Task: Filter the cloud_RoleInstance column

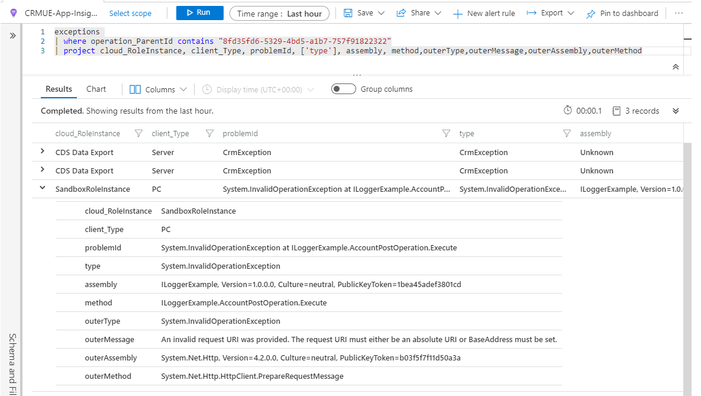Action: click(139, 134)
